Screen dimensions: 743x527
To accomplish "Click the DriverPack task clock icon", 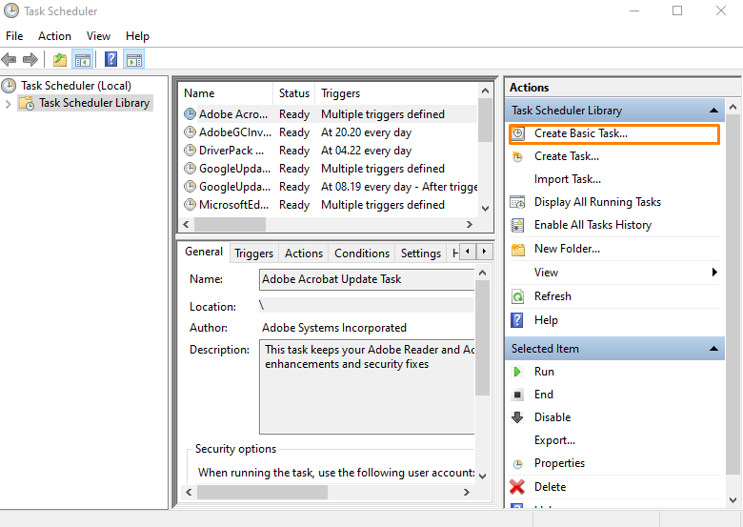I will (x=190, y=151).
